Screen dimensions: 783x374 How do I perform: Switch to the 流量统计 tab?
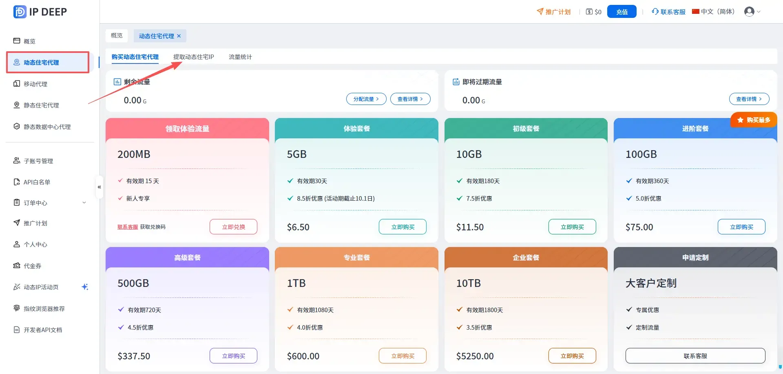coord(240,57)
